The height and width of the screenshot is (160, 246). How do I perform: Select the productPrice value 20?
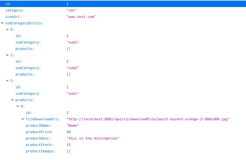click(x=68, y=132)
